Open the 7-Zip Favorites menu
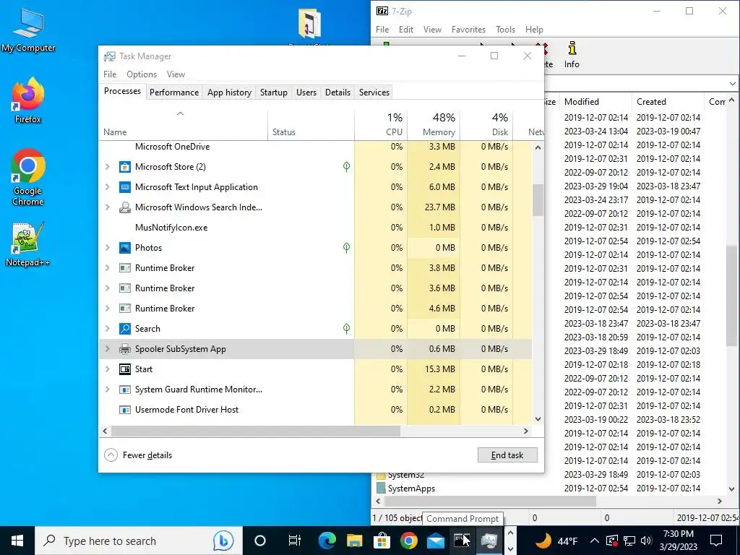The image size is (740, 555). 468,29
